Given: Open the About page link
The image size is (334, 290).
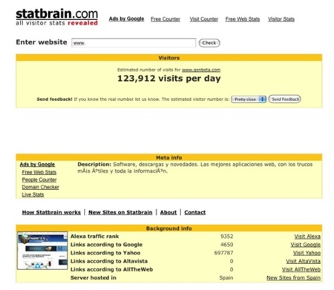Looking at the screenshot, I should (x=168, y=212).
